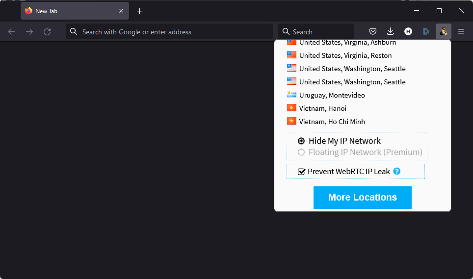The width and height of the screenshot is (473, 279).
Task: Click the round H extension icon
Action: pyautogui.click(x=408, y=31)
